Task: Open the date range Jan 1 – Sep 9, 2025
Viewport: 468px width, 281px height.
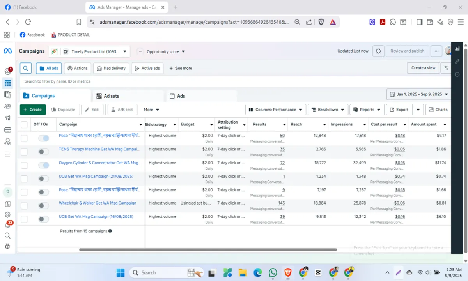Action: pyautogui.click(x=419, y=94)
